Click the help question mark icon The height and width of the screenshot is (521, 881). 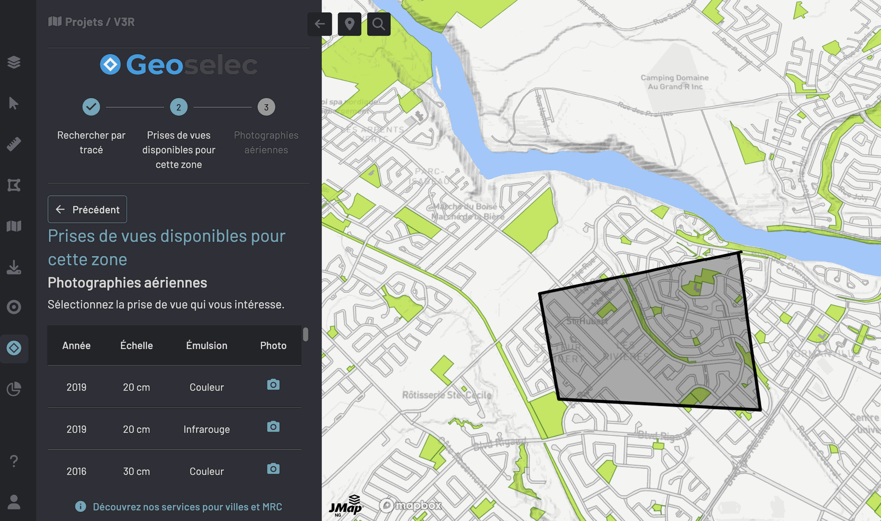click(14, 461)
